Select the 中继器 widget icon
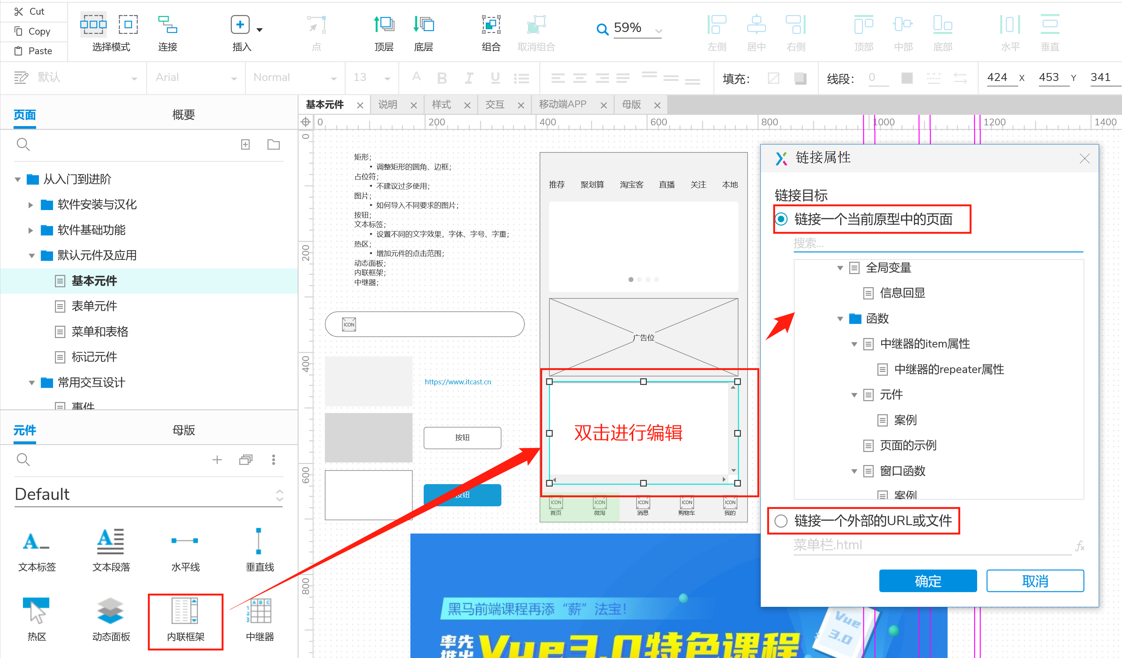This screenshot has height=658, width=1122. point(260,611)
